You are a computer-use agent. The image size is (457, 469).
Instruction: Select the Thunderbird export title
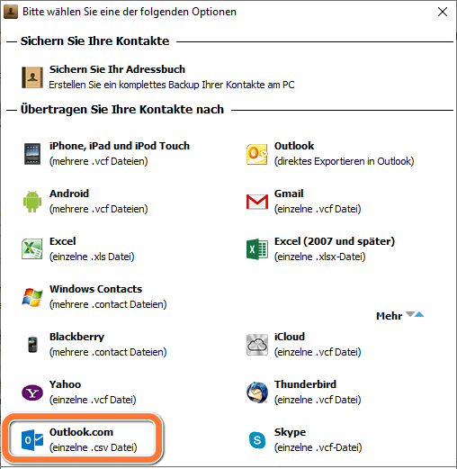[305, 384]
